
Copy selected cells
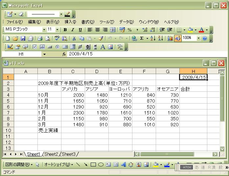[x=81, y=38]
